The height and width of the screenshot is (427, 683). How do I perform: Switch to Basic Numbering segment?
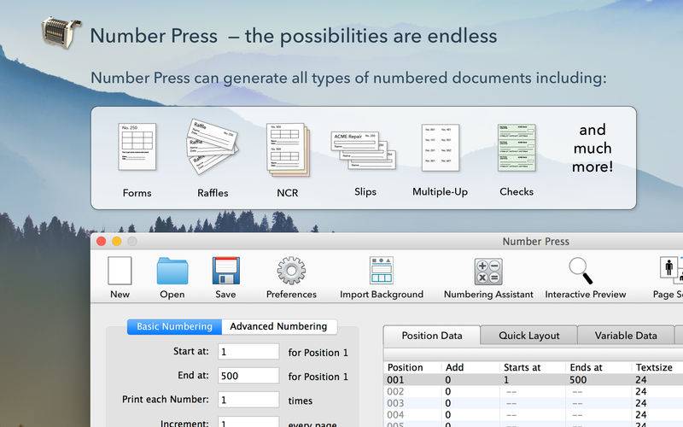(174, 326)
